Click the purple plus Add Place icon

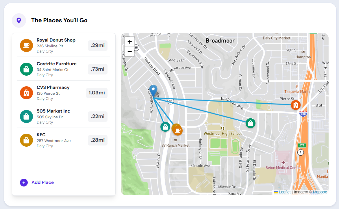(24, 182)
